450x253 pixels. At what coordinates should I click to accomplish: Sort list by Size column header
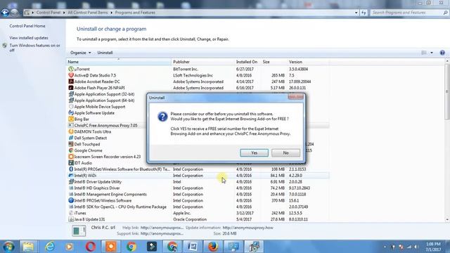pyautogui.click(x=274, y=62)
